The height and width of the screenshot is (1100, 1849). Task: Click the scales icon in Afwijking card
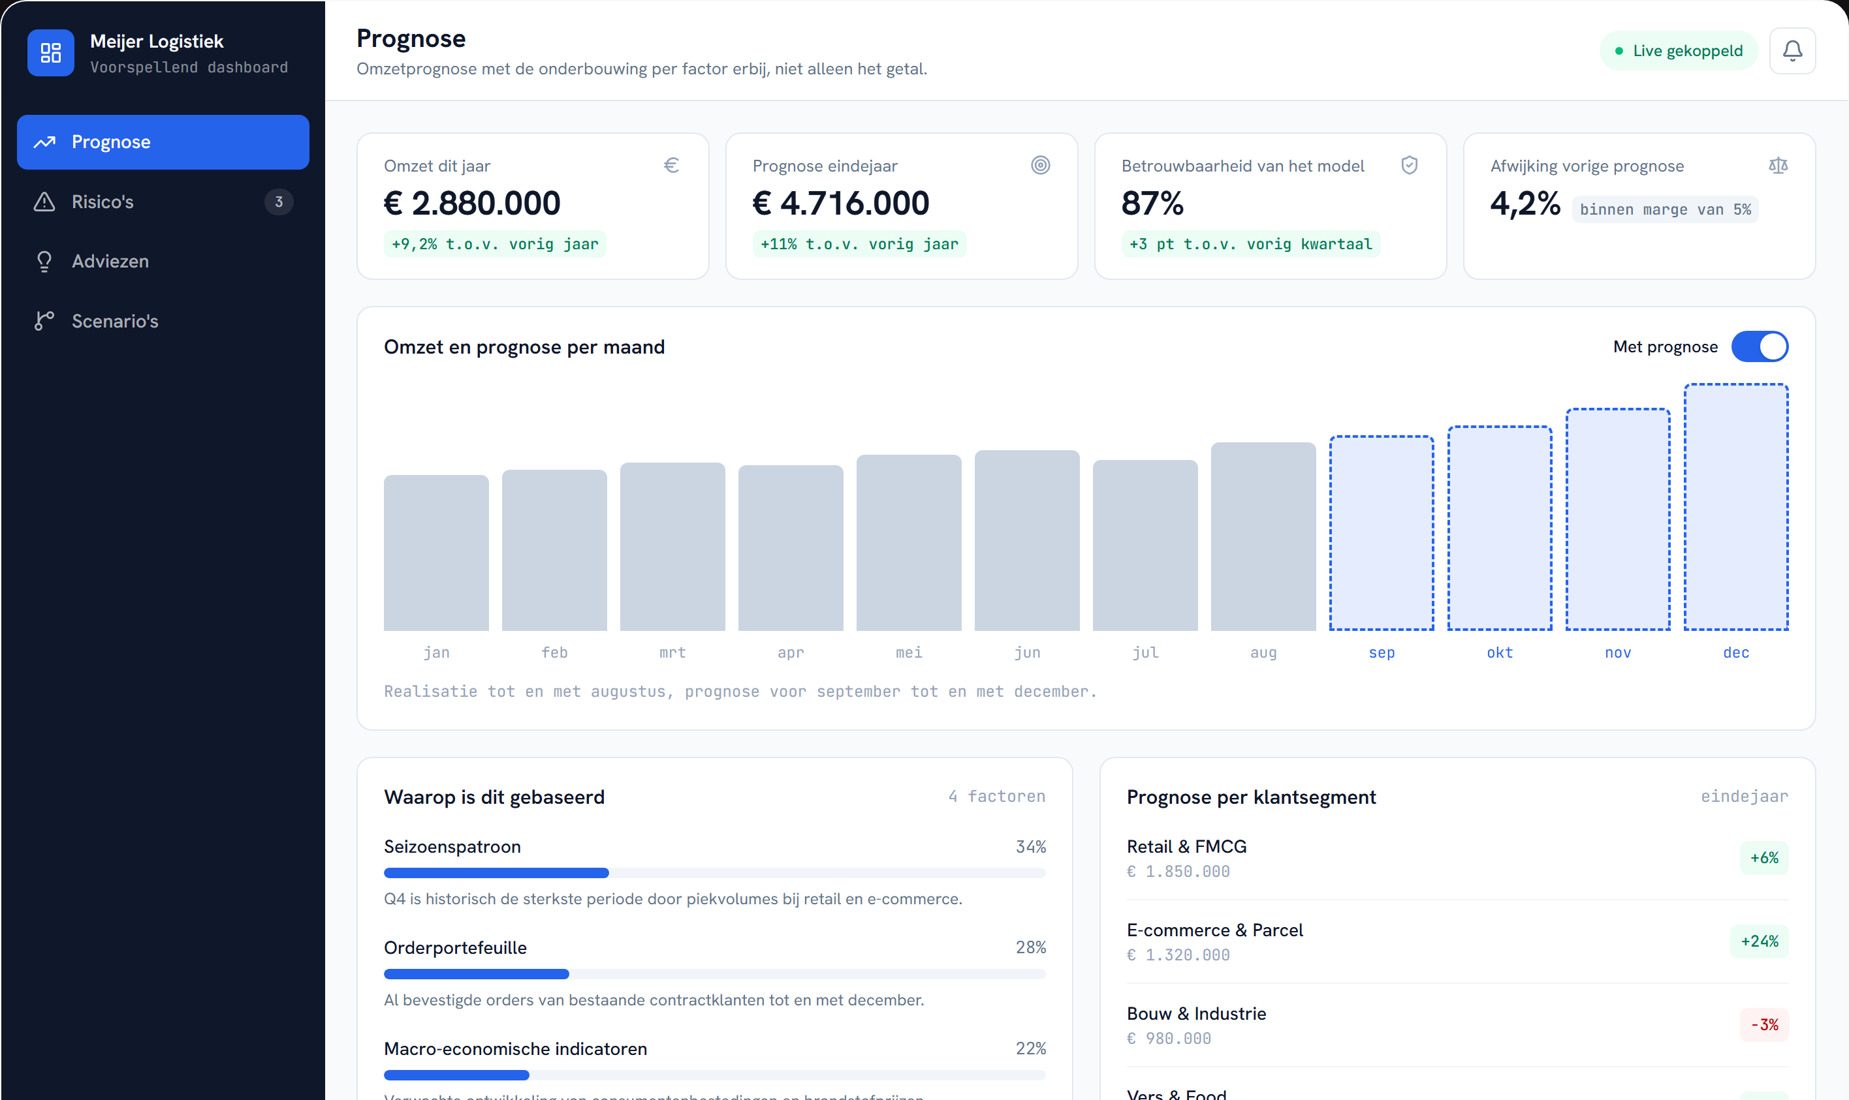(x=1778, y=165)
